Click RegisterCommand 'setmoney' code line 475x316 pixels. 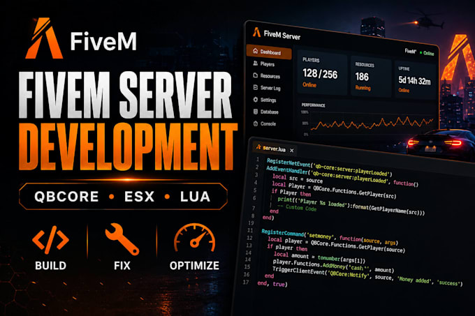(x=329, y=237)
